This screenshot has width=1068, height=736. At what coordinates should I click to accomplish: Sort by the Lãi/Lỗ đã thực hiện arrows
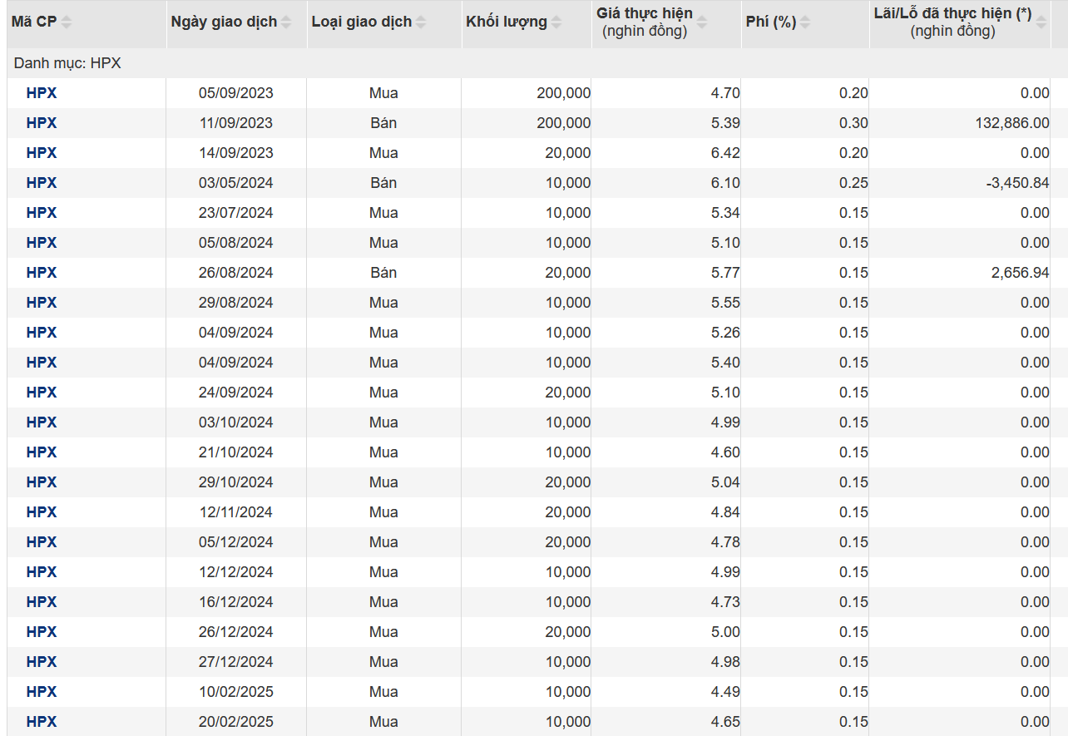[1041, 22]
